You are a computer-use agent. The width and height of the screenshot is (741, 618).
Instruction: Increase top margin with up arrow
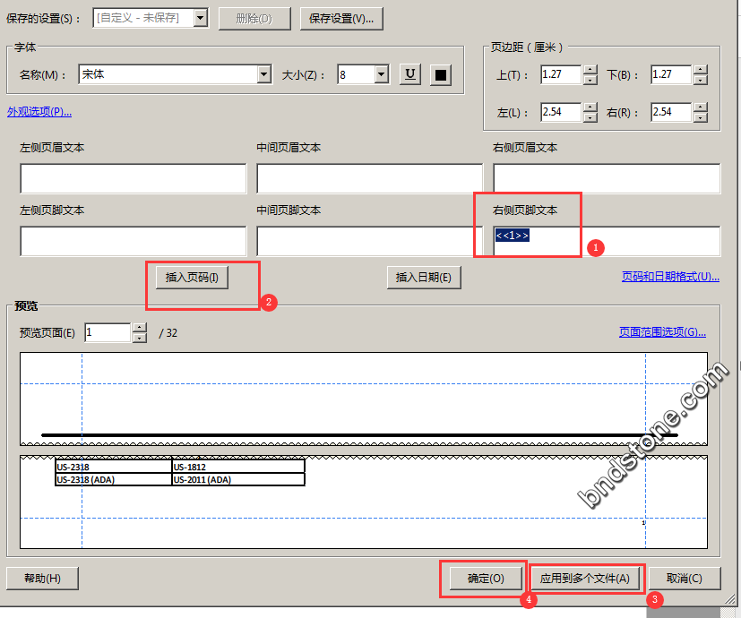[x=590, y=70]
